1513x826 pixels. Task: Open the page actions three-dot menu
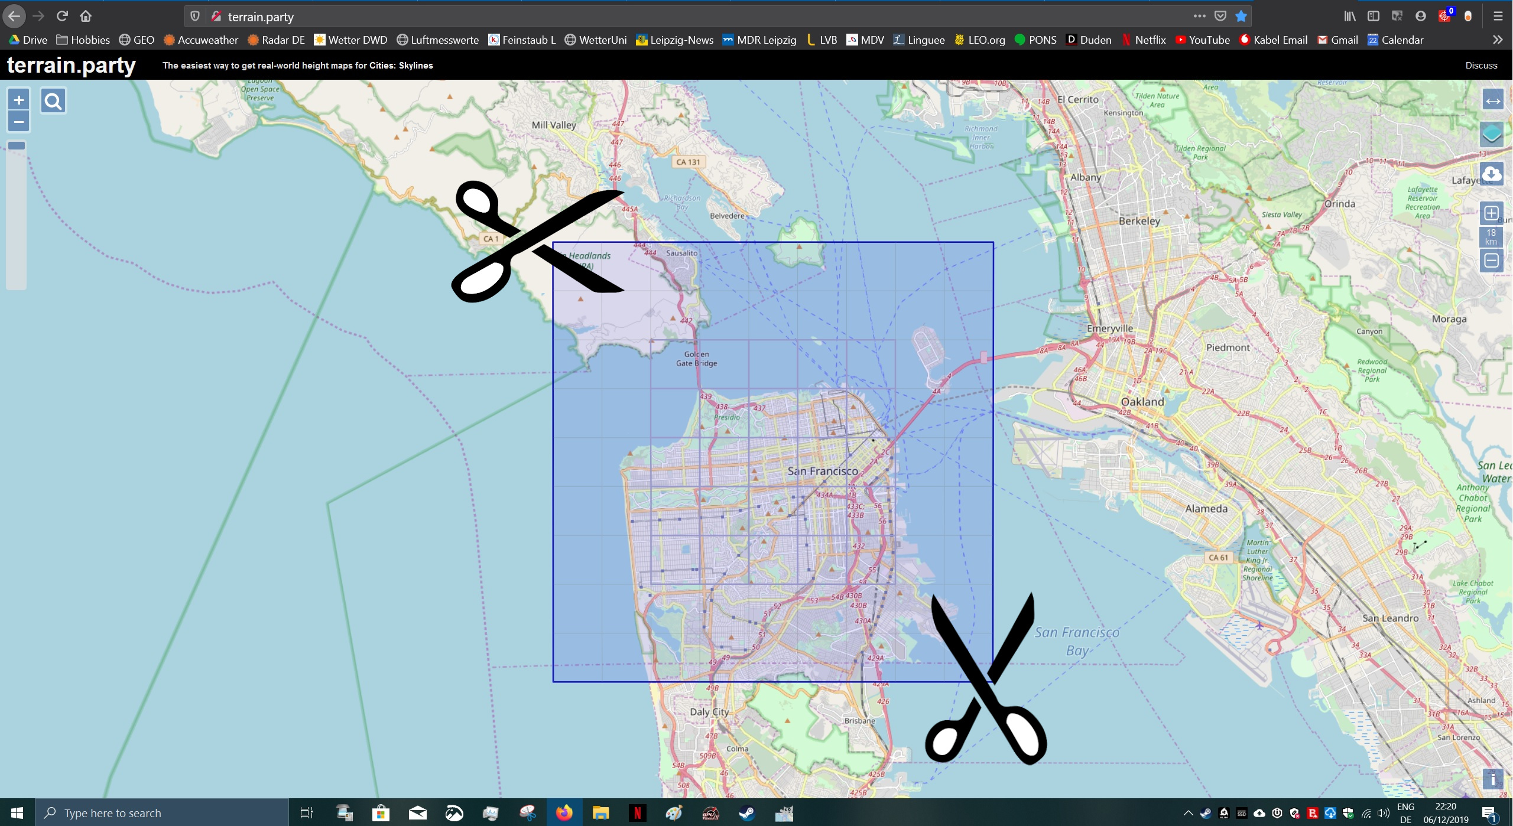coord(1199,16)
